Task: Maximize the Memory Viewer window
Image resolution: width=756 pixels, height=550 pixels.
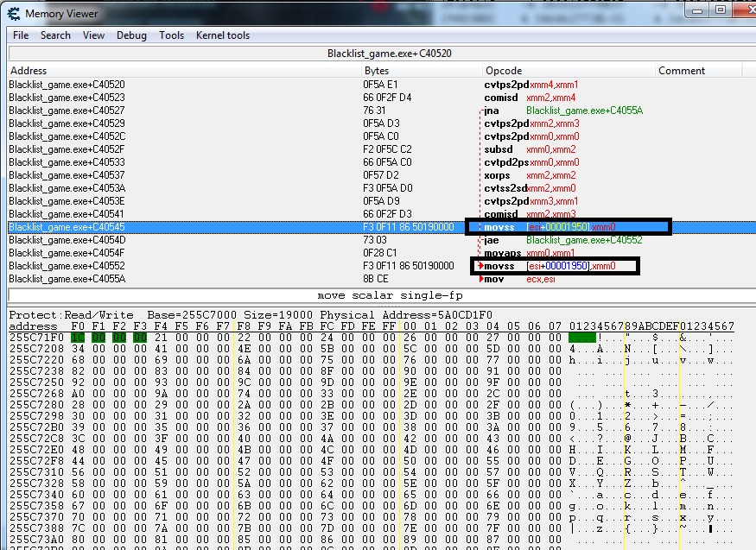Action: coord(721,10)
